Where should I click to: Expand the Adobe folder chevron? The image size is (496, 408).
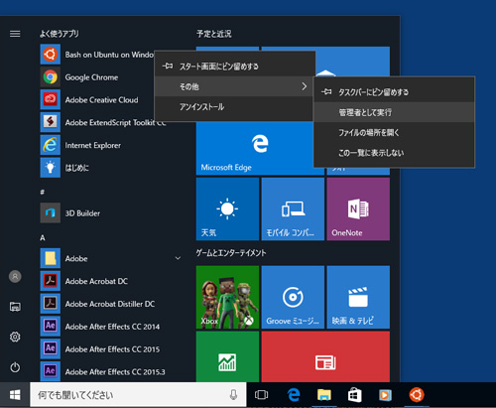pos(178,258)
